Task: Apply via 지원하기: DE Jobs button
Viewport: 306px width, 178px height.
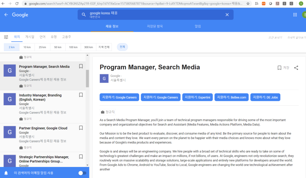Action: coord(265,97)
